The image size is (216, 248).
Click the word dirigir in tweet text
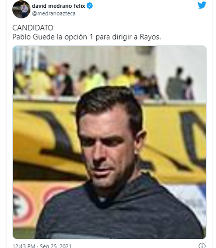(x=122, y=37)
